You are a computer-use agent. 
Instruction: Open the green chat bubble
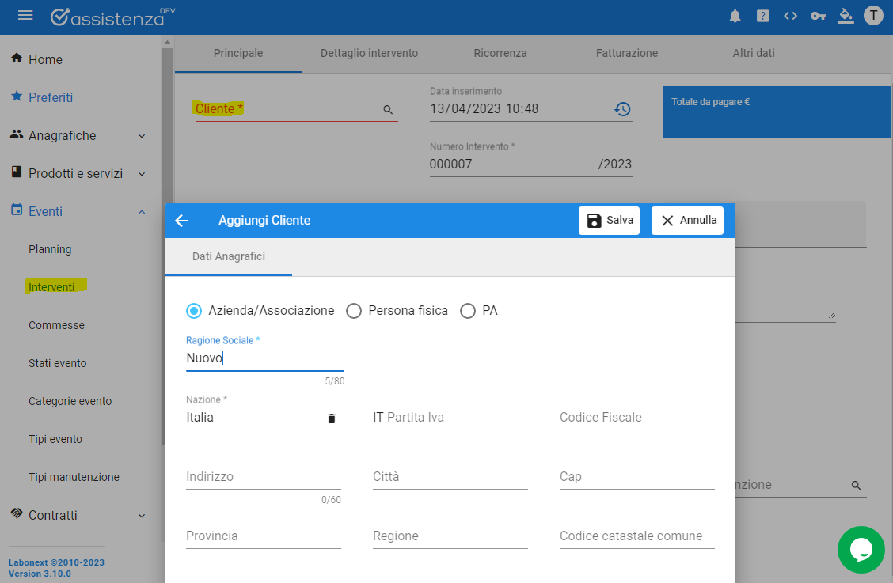pos(861,550)
